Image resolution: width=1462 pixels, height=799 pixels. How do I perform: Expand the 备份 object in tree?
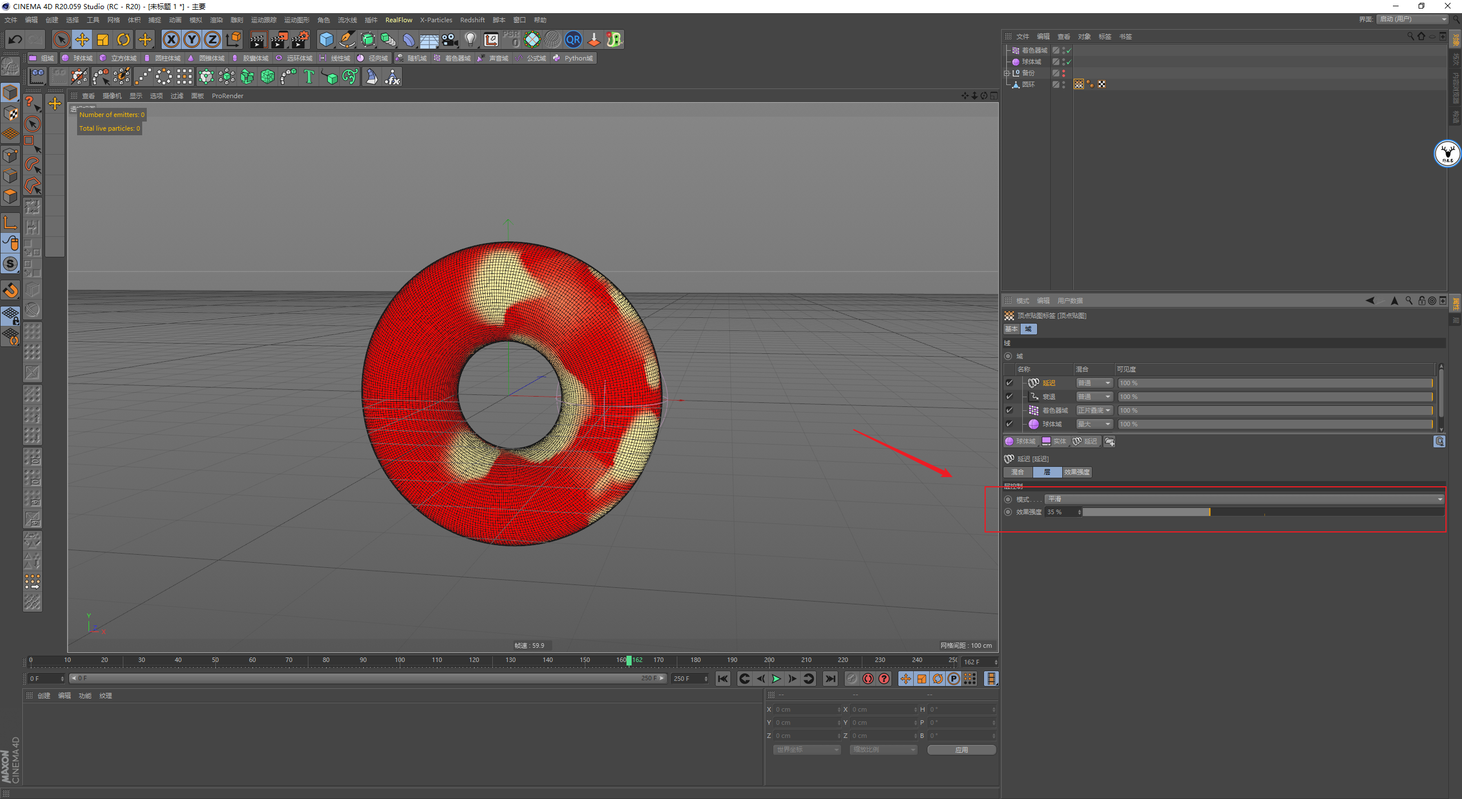(x=1007, y=73)
